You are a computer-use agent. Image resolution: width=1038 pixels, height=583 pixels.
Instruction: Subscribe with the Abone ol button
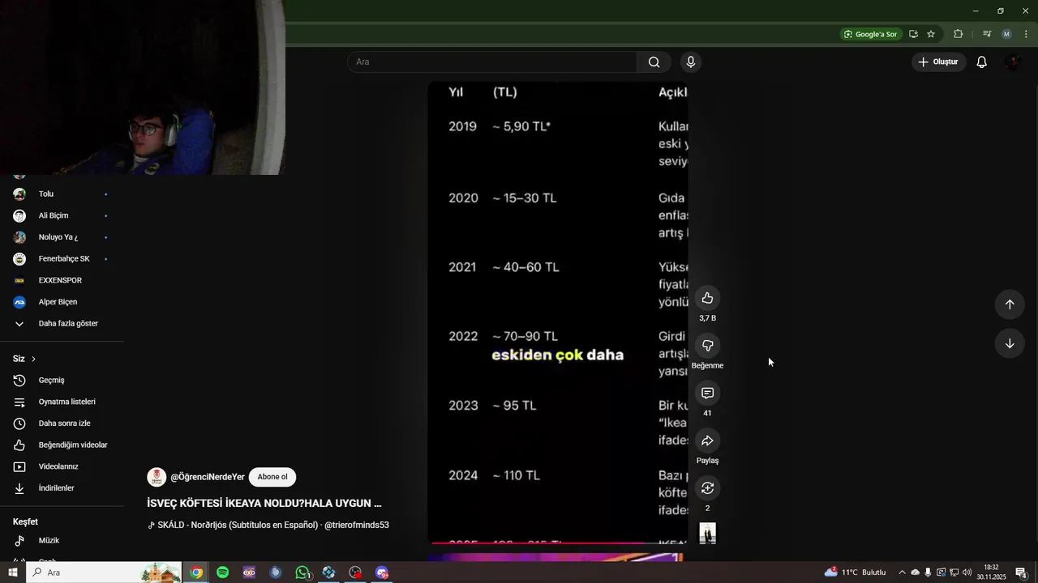(x=272, y=477)
